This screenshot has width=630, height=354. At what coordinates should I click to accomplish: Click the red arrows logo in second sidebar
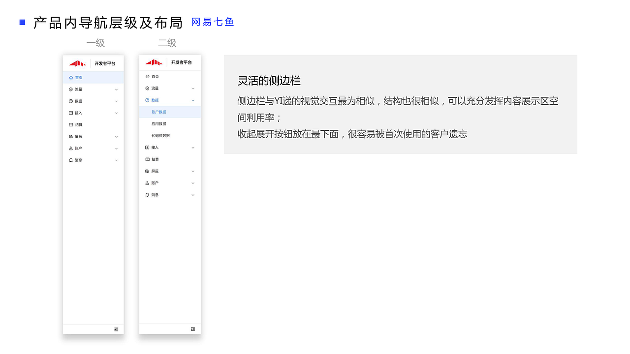tap(154, 62)
